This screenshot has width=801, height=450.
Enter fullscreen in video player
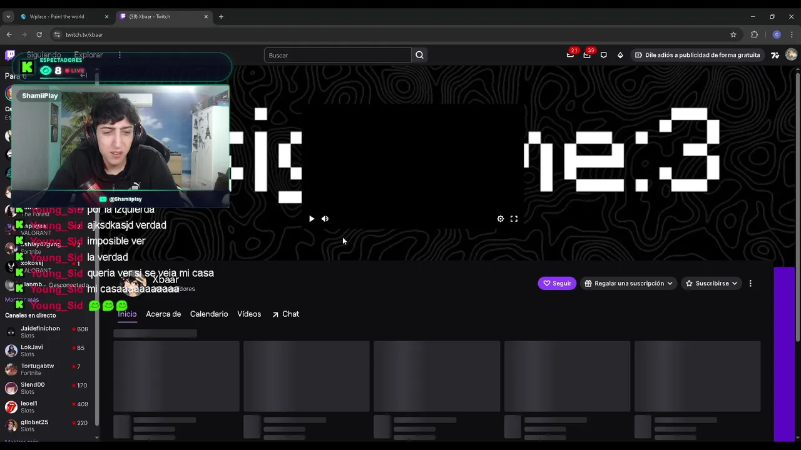click(x=514, y=219)
